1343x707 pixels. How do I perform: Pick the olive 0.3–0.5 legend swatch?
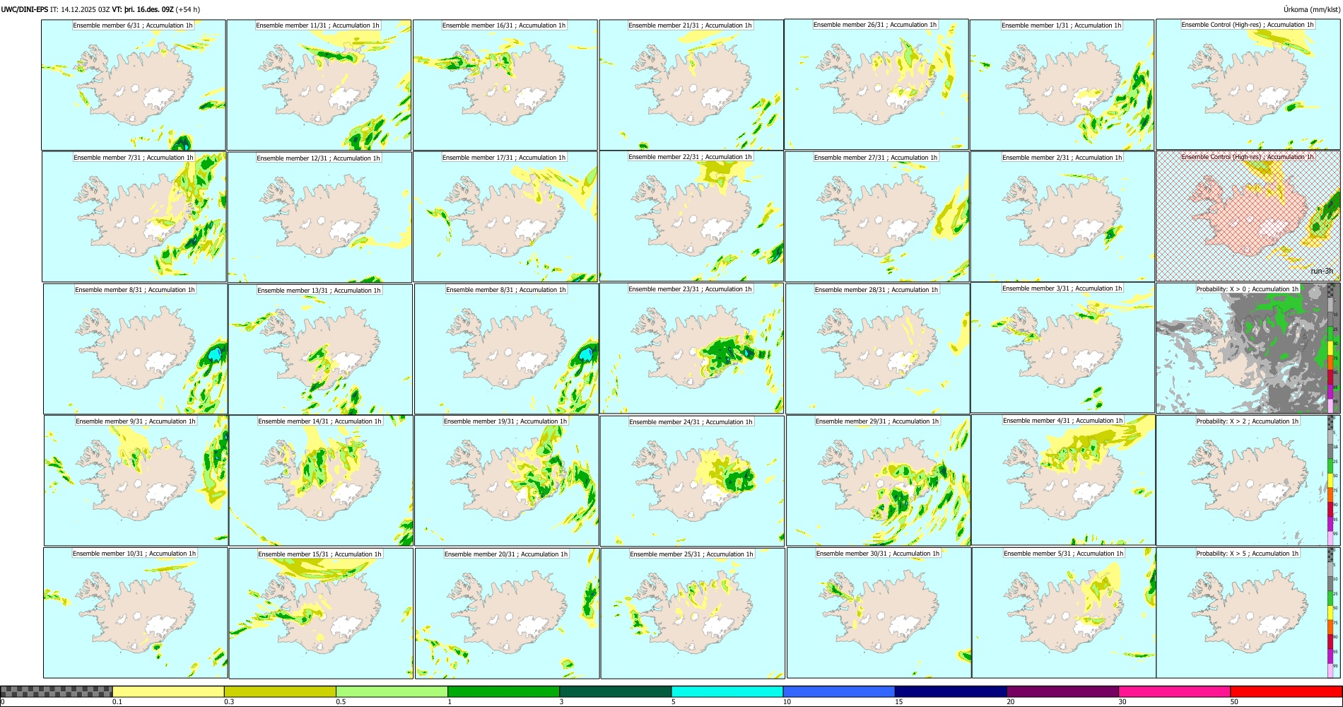point(280,691)
